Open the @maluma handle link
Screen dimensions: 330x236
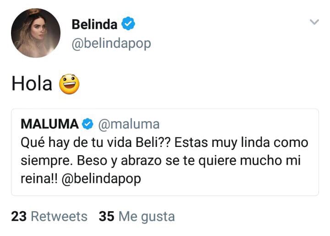pos(128,124)
